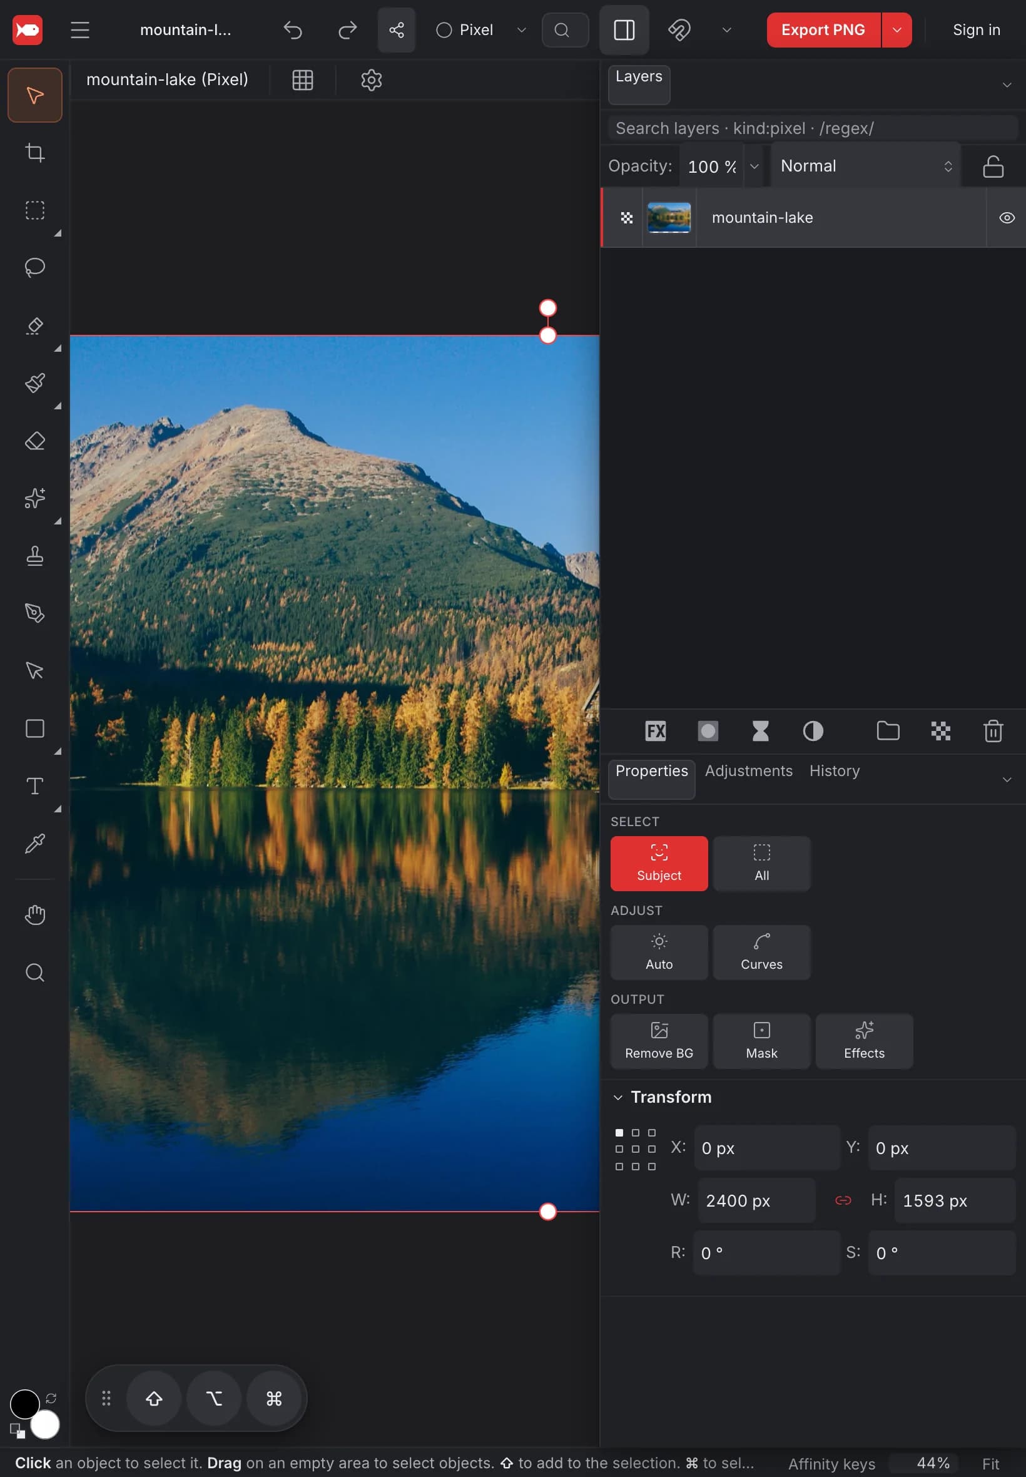Select the Hand pan tool
The image size is (1026, 1477).
click(x=34, y=914)
